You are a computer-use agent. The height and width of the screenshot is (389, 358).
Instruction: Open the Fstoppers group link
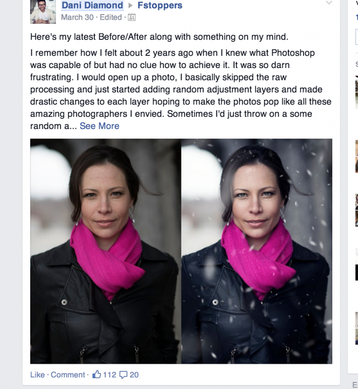point(160,5)
